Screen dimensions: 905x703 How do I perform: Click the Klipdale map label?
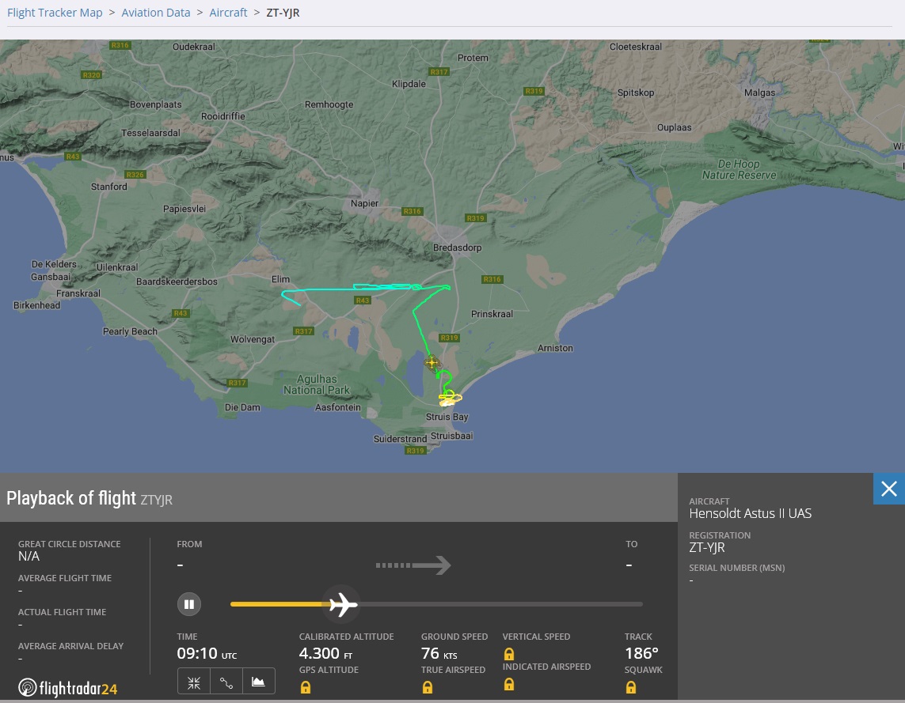coord(409,84)
